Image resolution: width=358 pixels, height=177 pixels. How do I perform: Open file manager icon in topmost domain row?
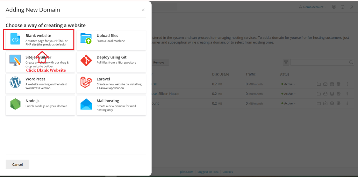pos(318,84)
